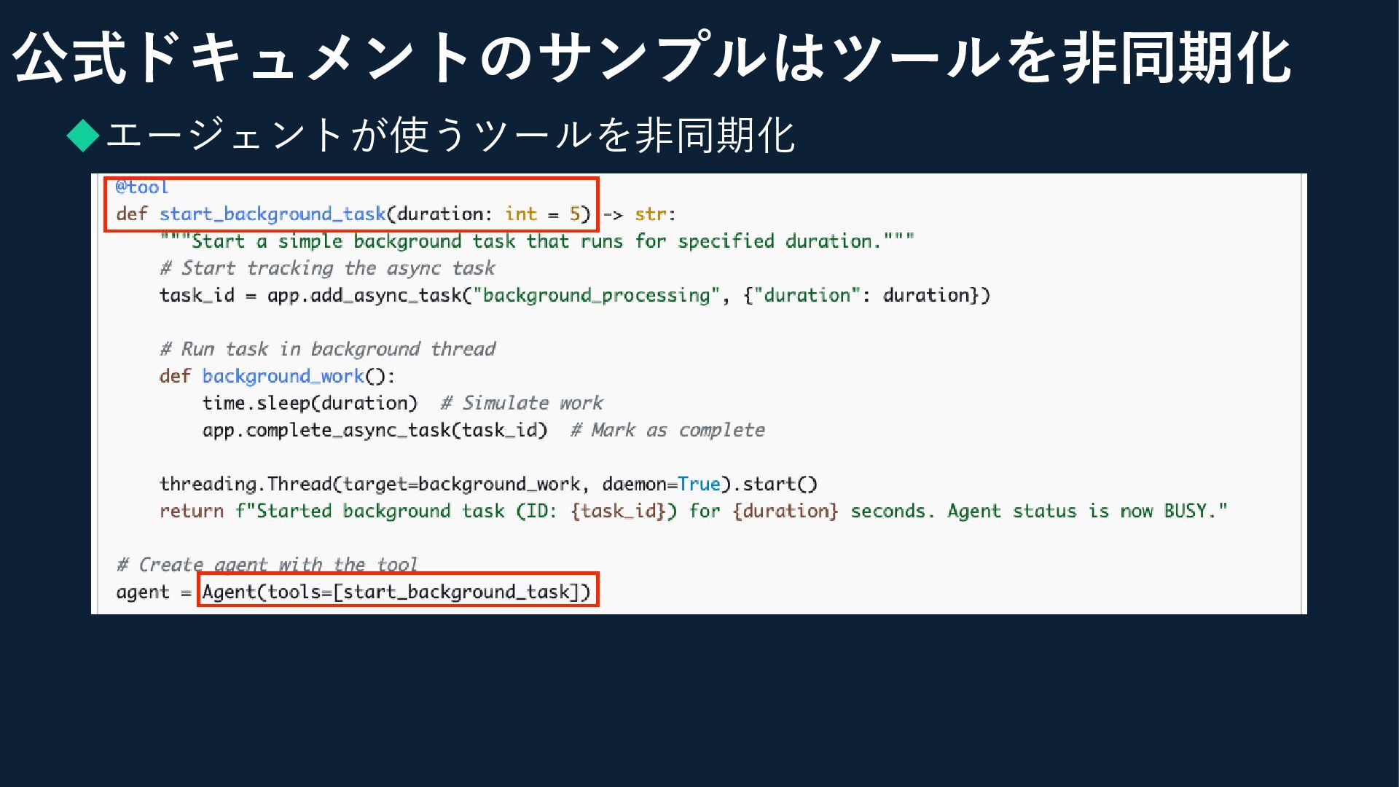Viewport: 1399px width, 787px height.
Task: Click the background_work function definition
Action: click(283, 376)
